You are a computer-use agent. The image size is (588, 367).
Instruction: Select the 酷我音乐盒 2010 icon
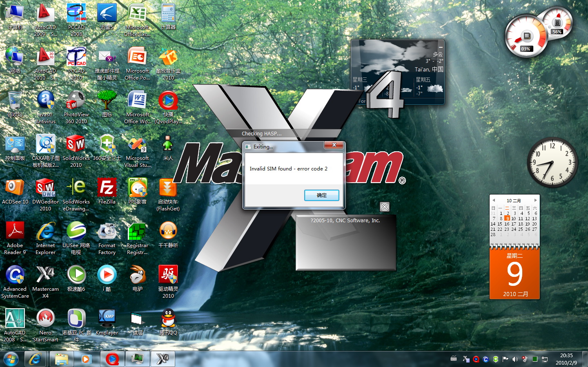(168, 64)
